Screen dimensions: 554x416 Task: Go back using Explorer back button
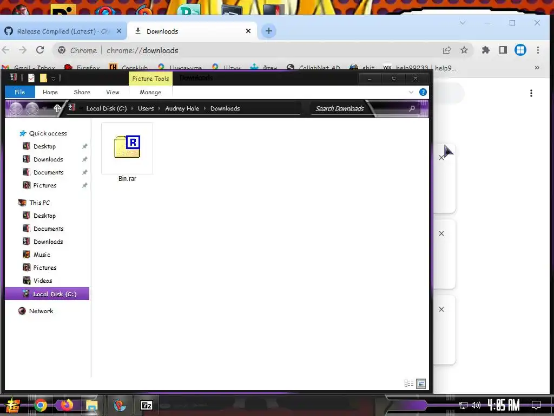pos(16,108)
